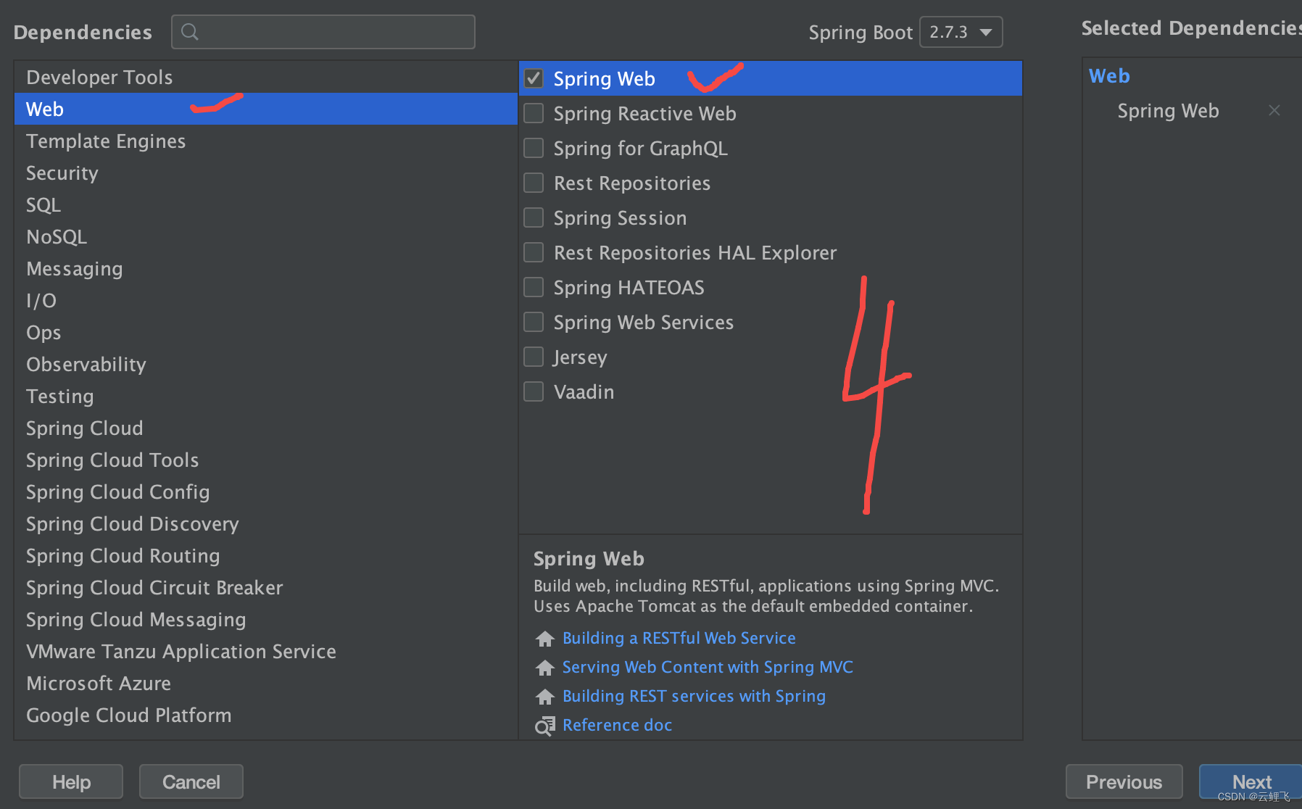The width and height of the screenshot is (1302, 809).
Task: Choose the NoSQL category
Action: click(265, 236)
